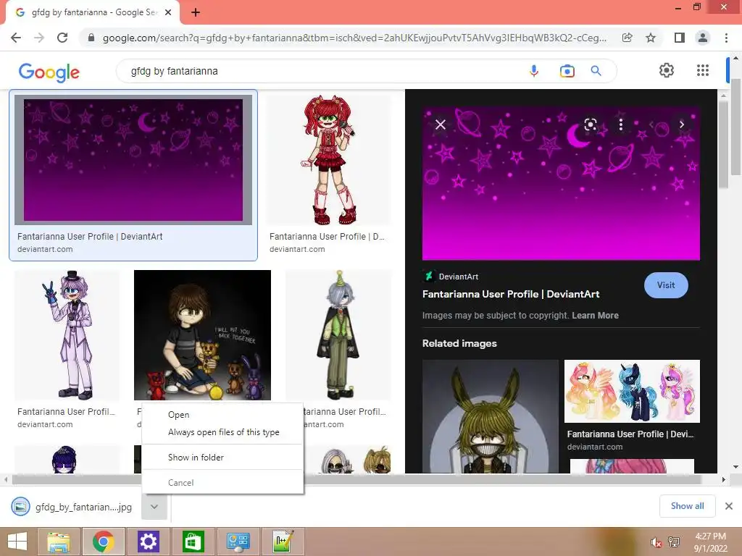
Task: Open the gear Settings app in taskbar
Action: pos(148,542)
